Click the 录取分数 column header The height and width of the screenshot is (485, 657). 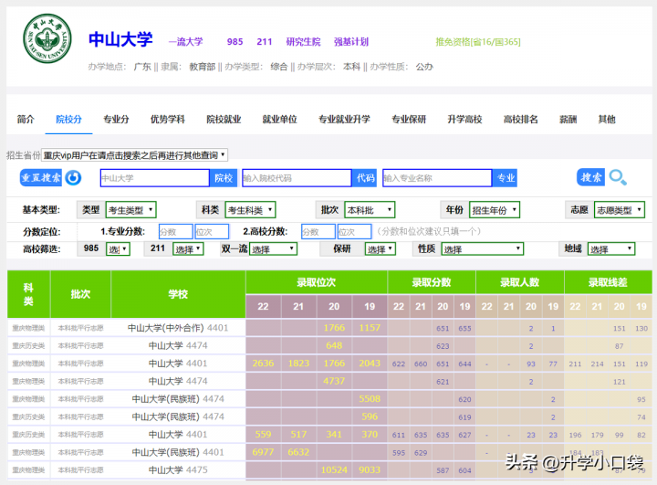[432, 282]
